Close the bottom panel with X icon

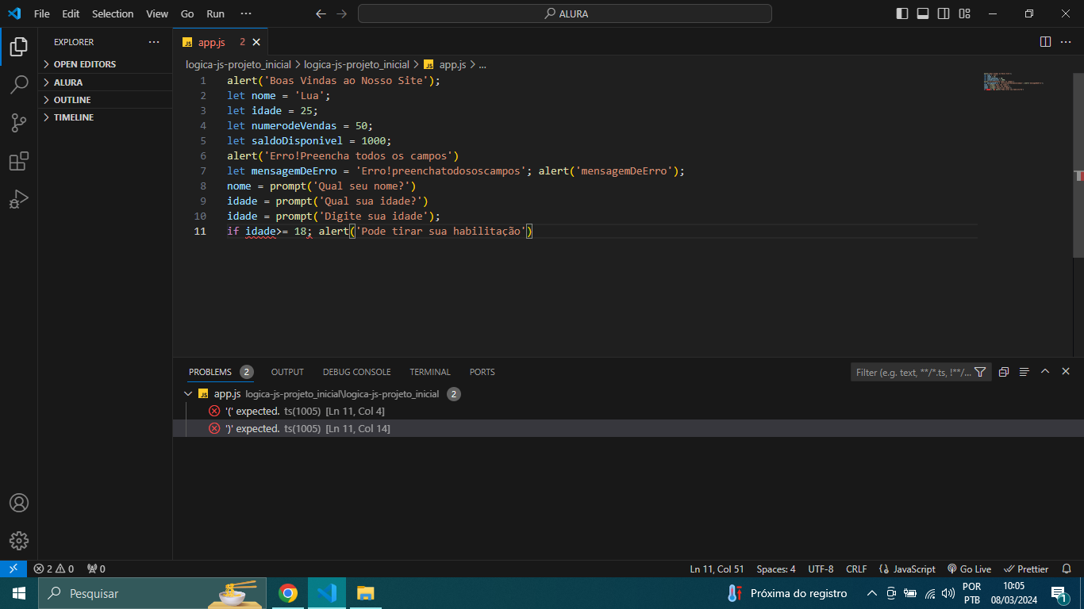point(1066,372)
